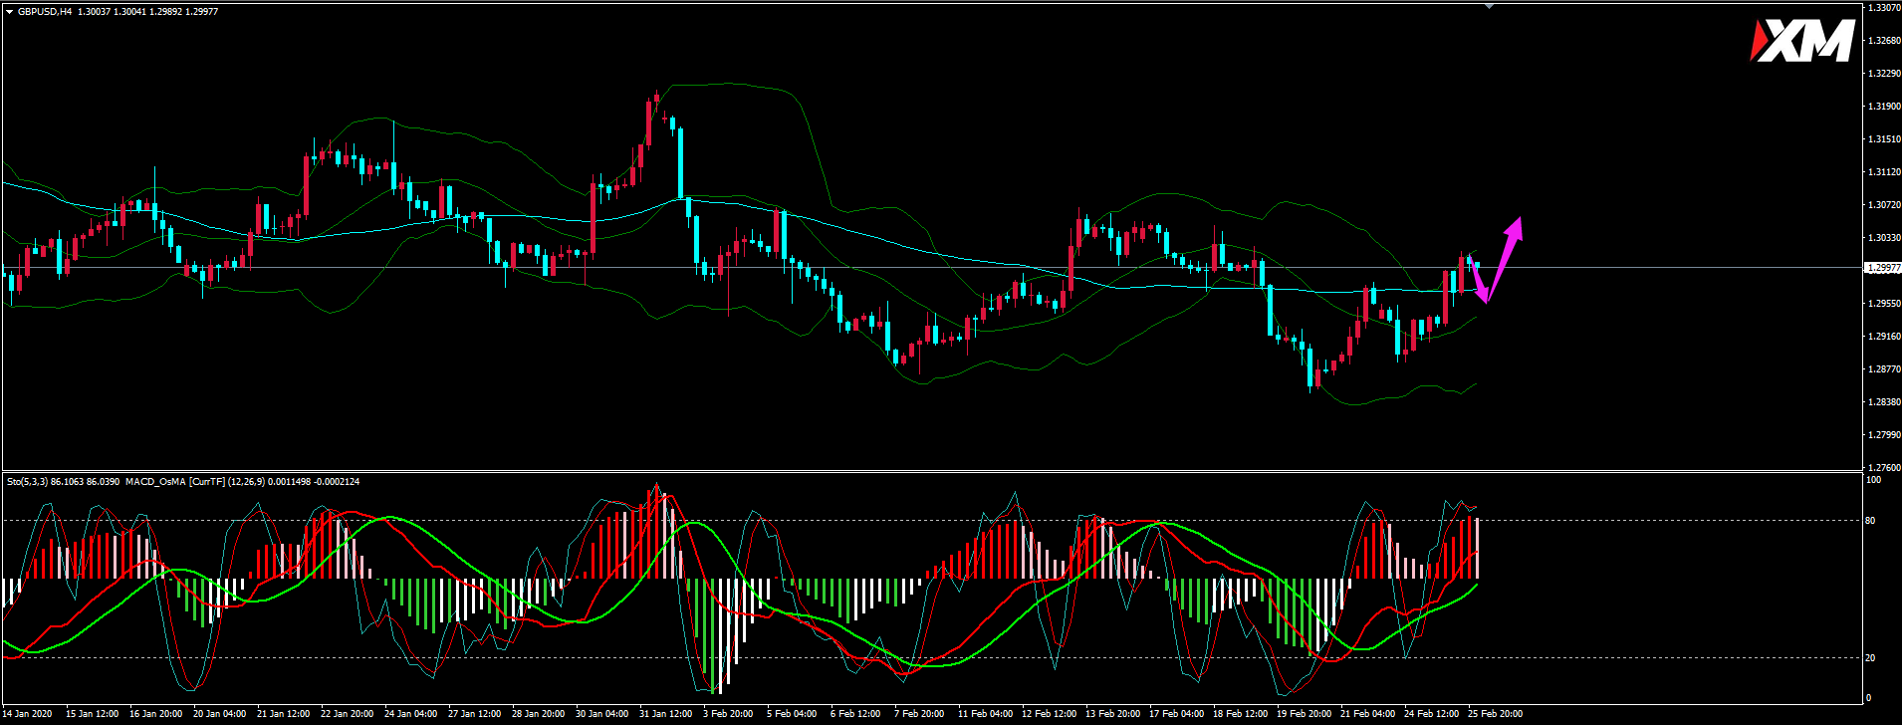Click the 14 Jan 2020 time label
The image size is (1902, 725).
(x=28, y=714)
